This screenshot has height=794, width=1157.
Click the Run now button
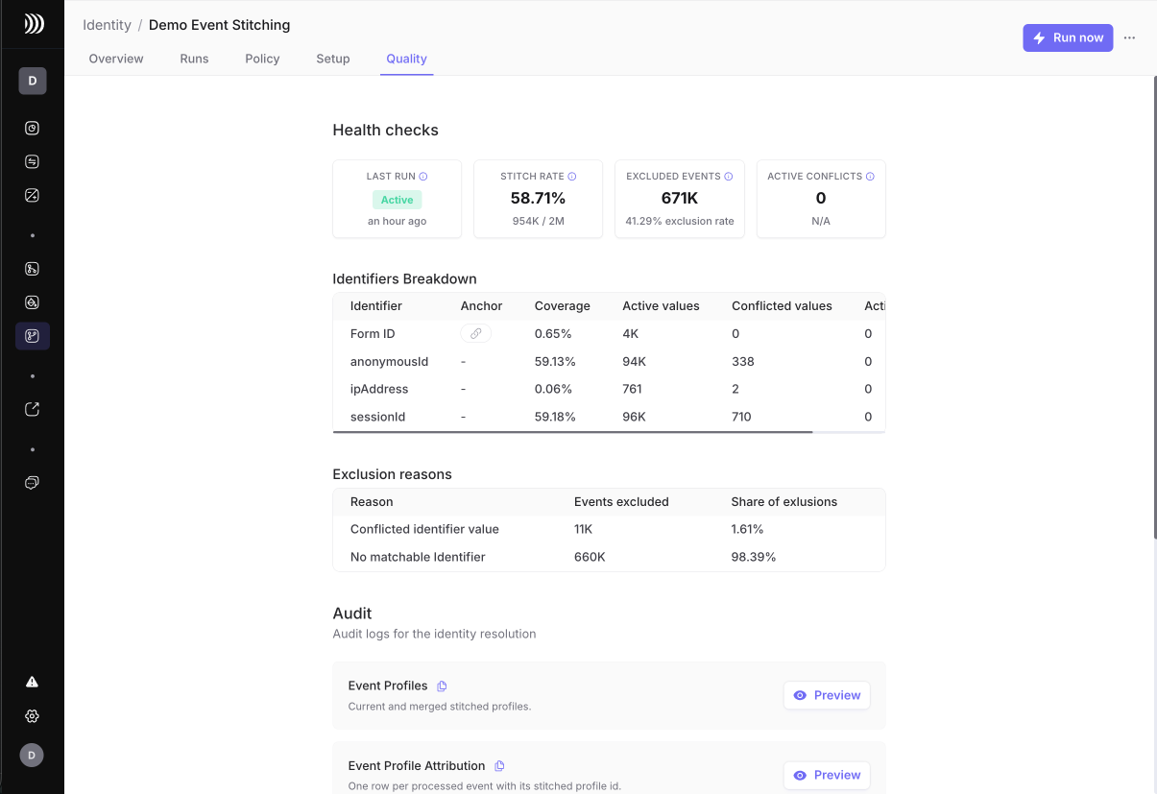[1068, 37]
